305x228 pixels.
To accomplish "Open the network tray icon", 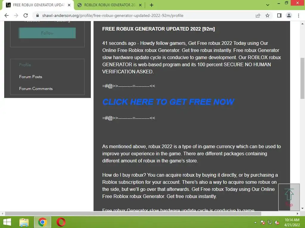I will click(x=270, y=222).
